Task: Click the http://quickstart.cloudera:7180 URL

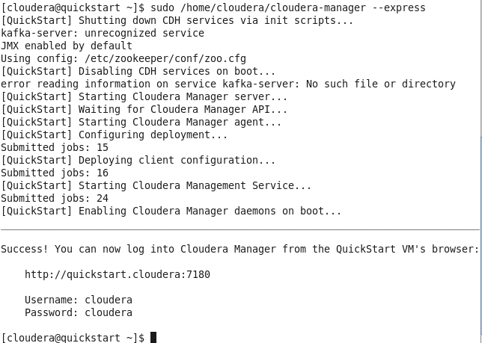Action: (x=118, y=274)
